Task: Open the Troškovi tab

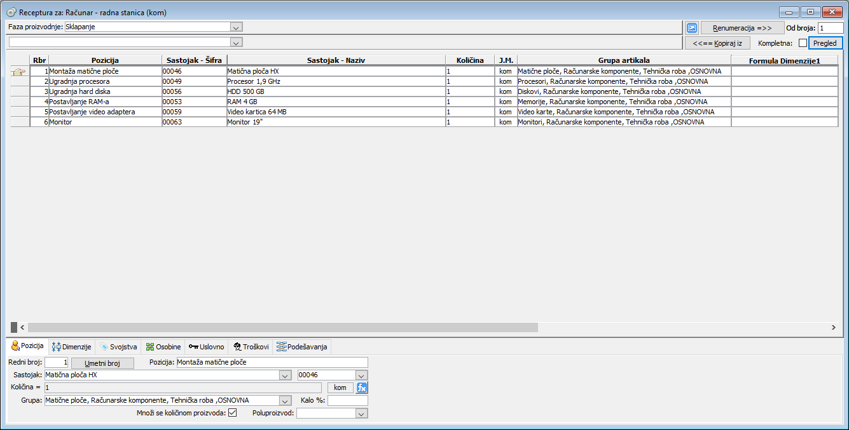Action: pos(250,347)
